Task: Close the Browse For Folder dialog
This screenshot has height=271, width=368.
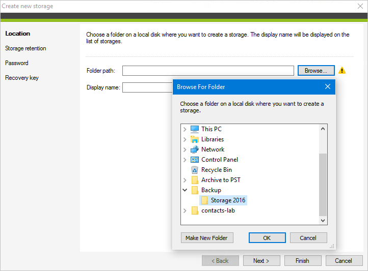Action: click(328, 86)
